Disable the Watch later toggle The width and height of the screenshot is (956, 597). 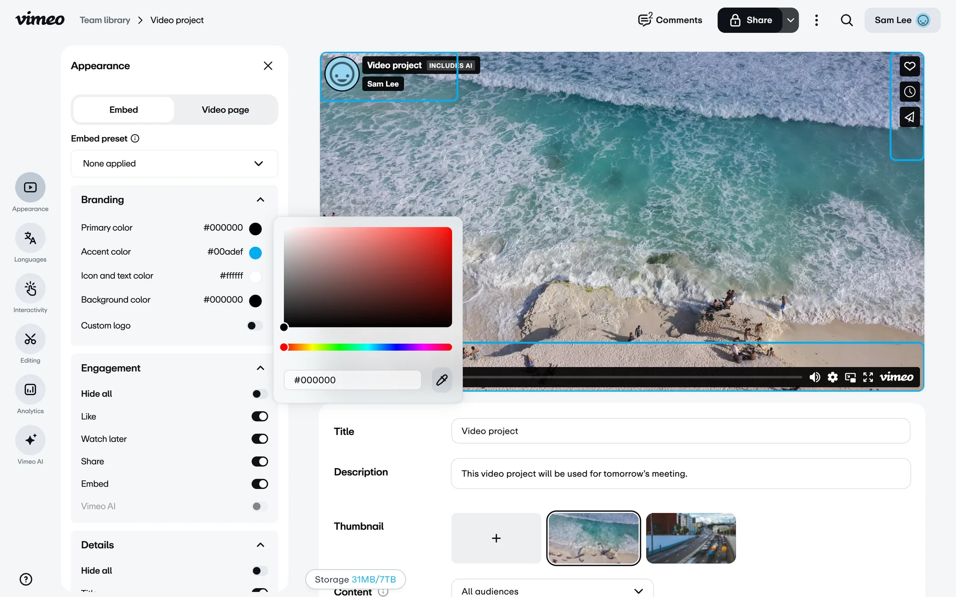[259, 439]
